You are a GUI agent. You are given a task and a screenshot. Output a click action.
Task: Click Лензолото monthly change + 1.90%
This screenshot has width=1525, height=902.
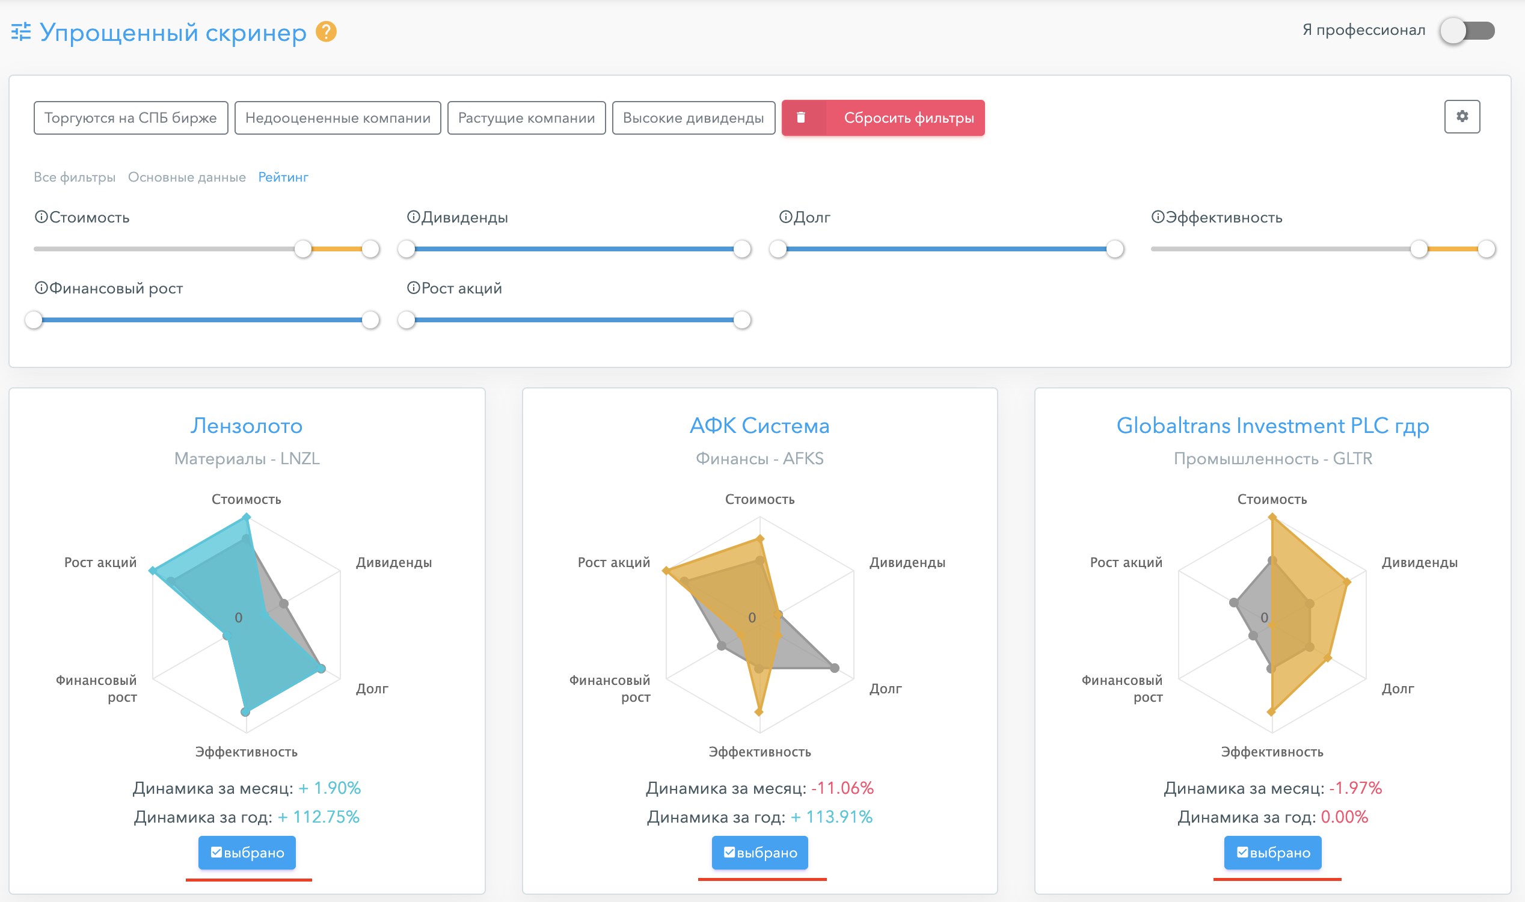point(330,788)
